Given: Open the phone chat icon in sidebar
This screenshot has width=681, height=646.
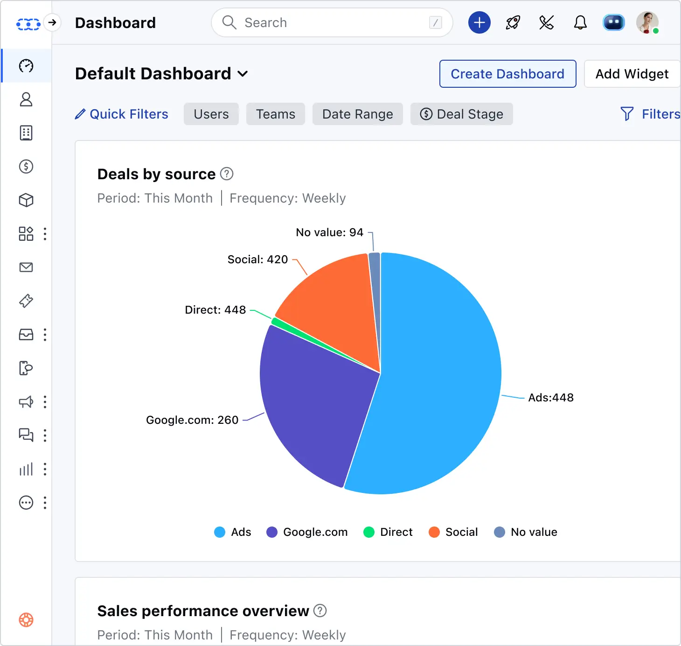Looking at the screenshot, I should [26, 368].
